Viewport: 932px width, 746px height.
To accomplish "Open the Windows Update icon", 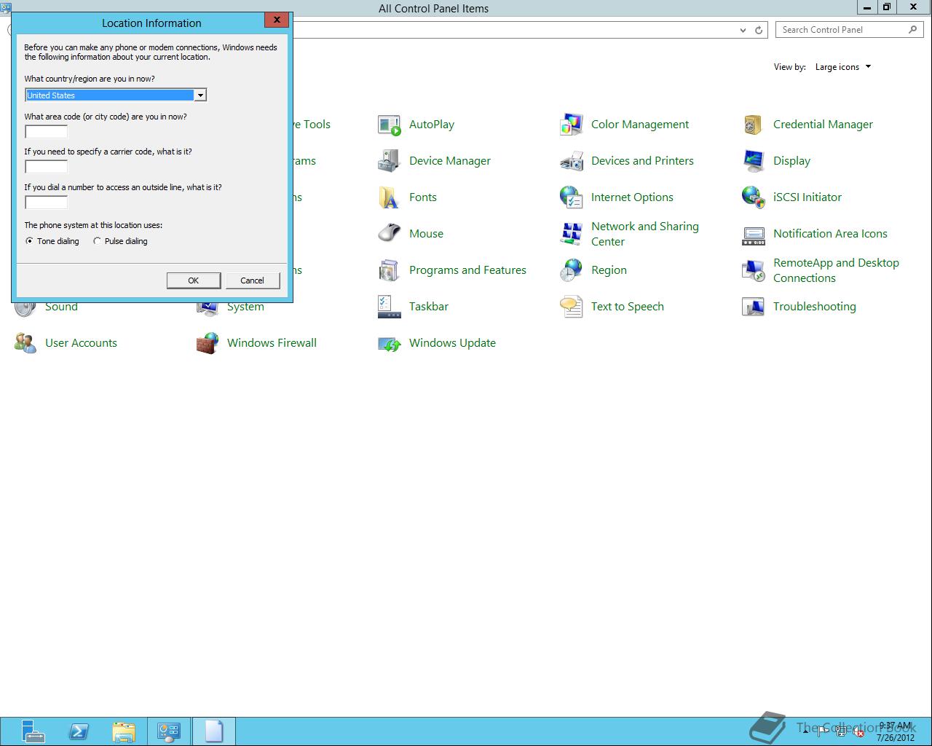I will (x=390, y=343).
